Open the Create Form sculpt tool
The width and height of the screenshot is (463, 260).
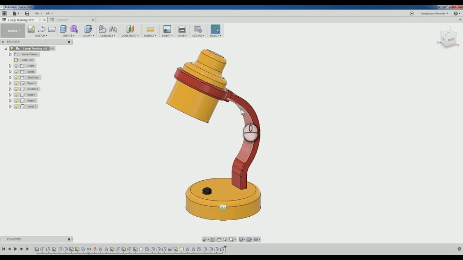point(74,29)
